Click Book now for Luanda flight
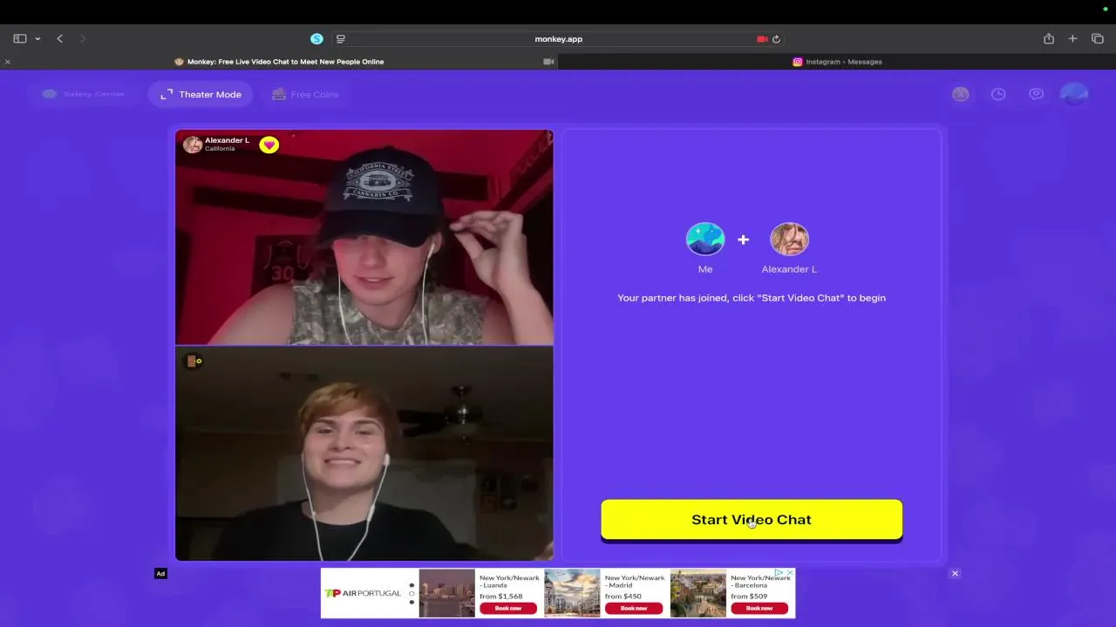The width and height of the screenshot is (1116, 627). click(508, 608)
